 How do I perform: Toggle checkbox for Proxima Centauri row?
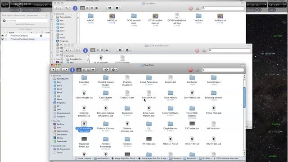[6, 36]
